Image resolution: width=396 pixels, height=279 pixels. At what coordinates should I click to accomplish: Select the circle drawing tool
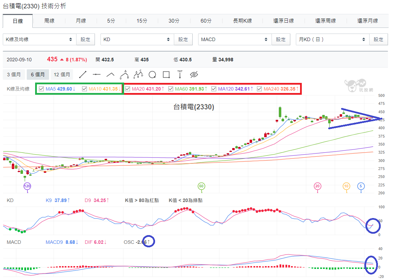[152, 75]
